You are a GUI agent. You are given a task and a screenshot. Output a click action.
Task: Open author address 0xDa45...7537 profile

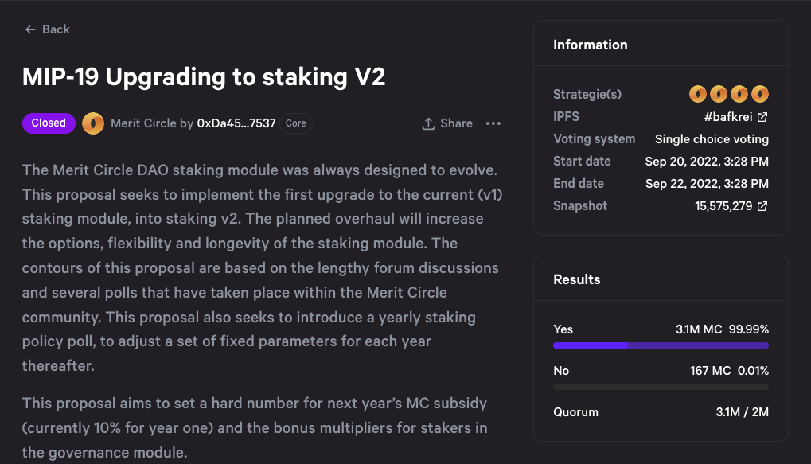coord(236,123)
